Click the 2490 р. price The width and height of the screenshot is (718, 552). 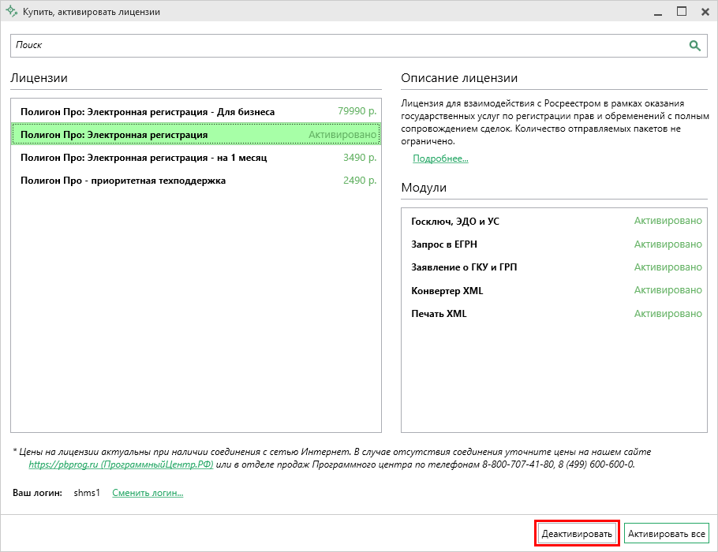pyautogui.click(x=360, y=181)
